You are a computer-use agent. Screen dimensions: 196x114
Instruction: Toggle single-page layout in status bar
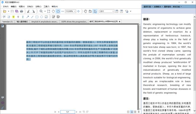[x=128, y=112]
